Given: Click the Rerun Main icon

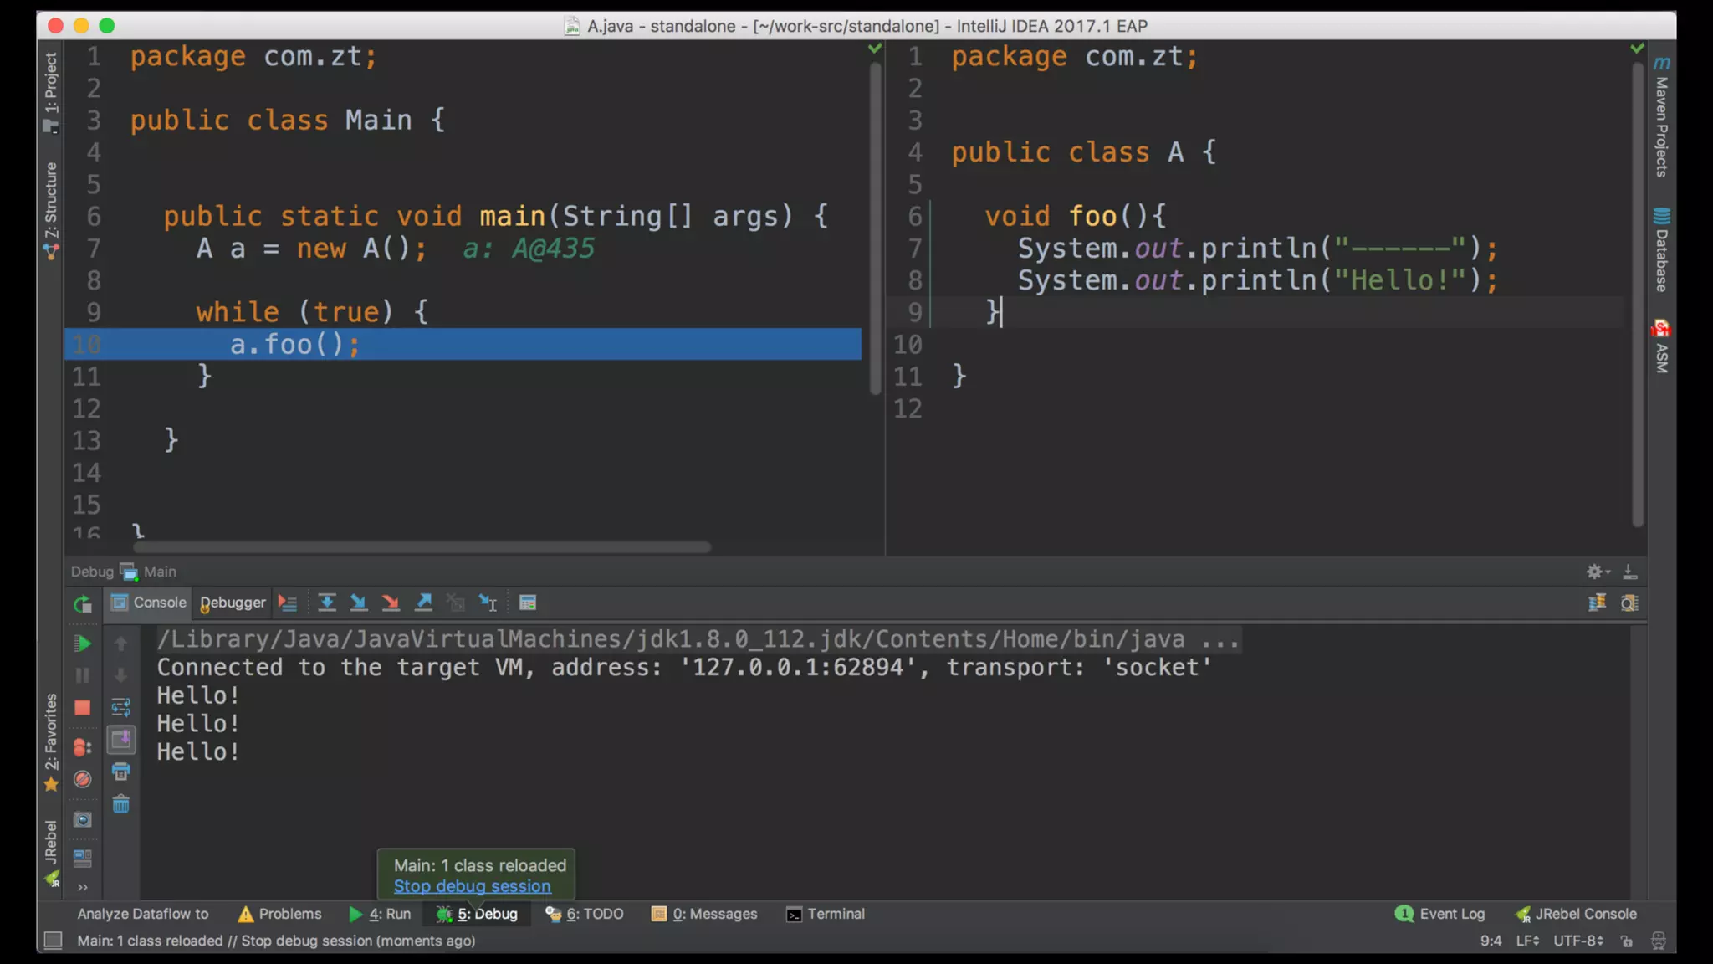Looking at the screenshot, I should [x=82, y=604].
